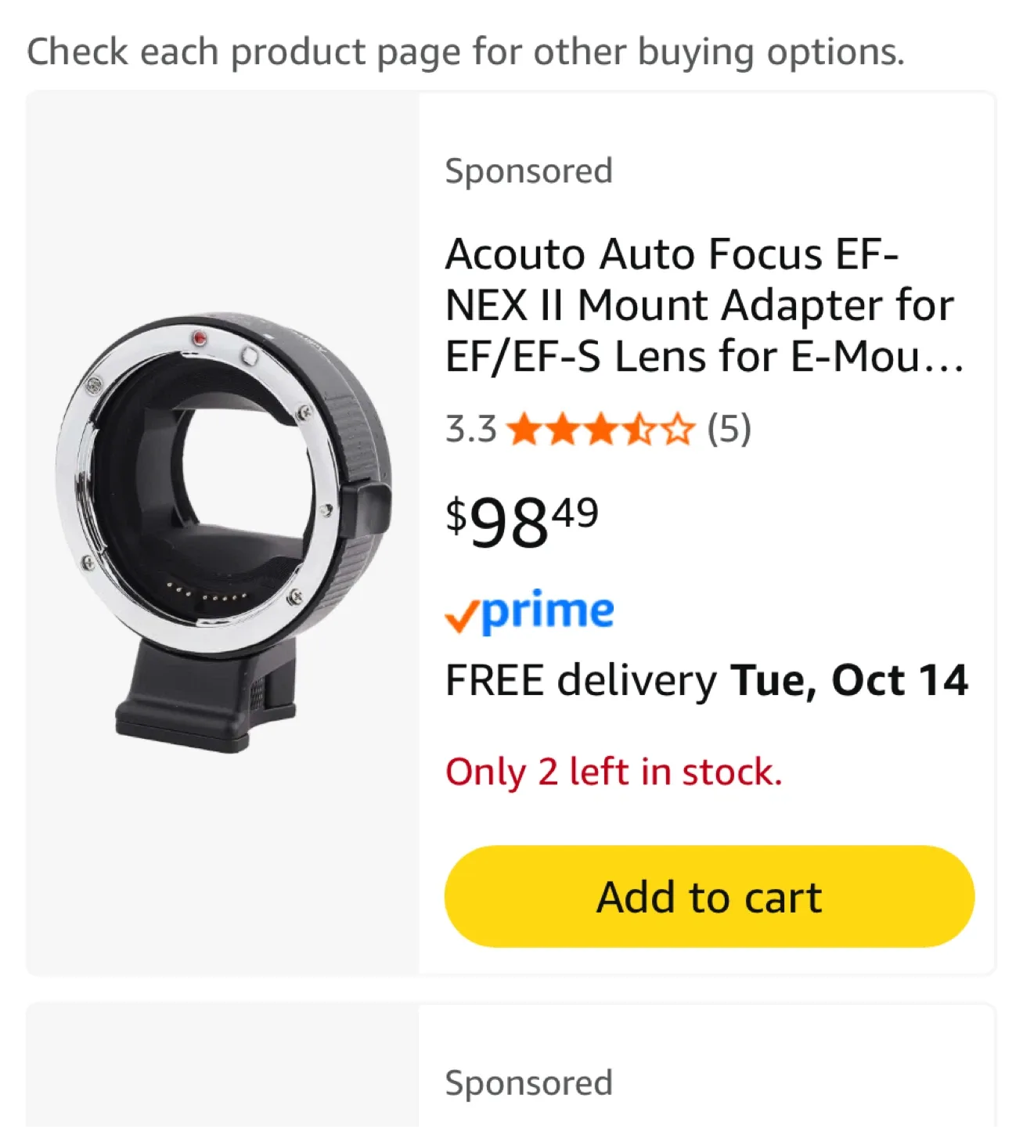Add the Acouto mount adapter to cart
This screenshot has height=1127, width=1023.
point(709,896)
